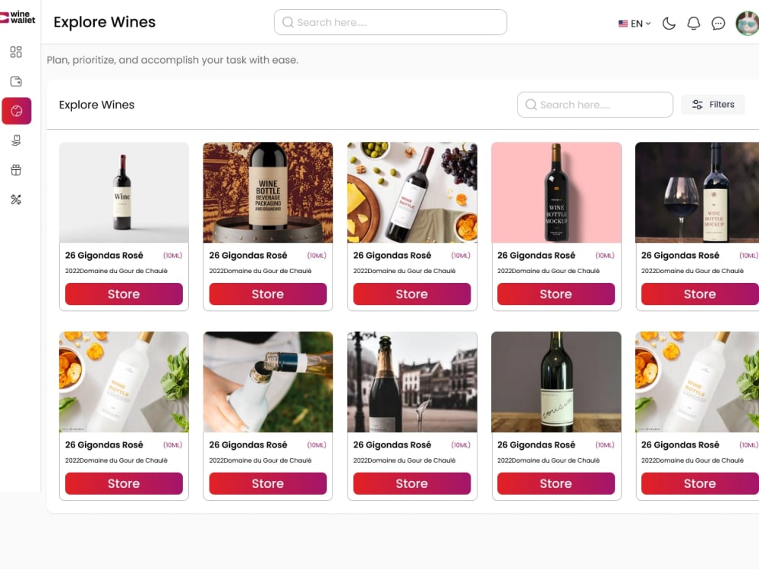
Task: Click the top header search field
Action: coord(390,22)
